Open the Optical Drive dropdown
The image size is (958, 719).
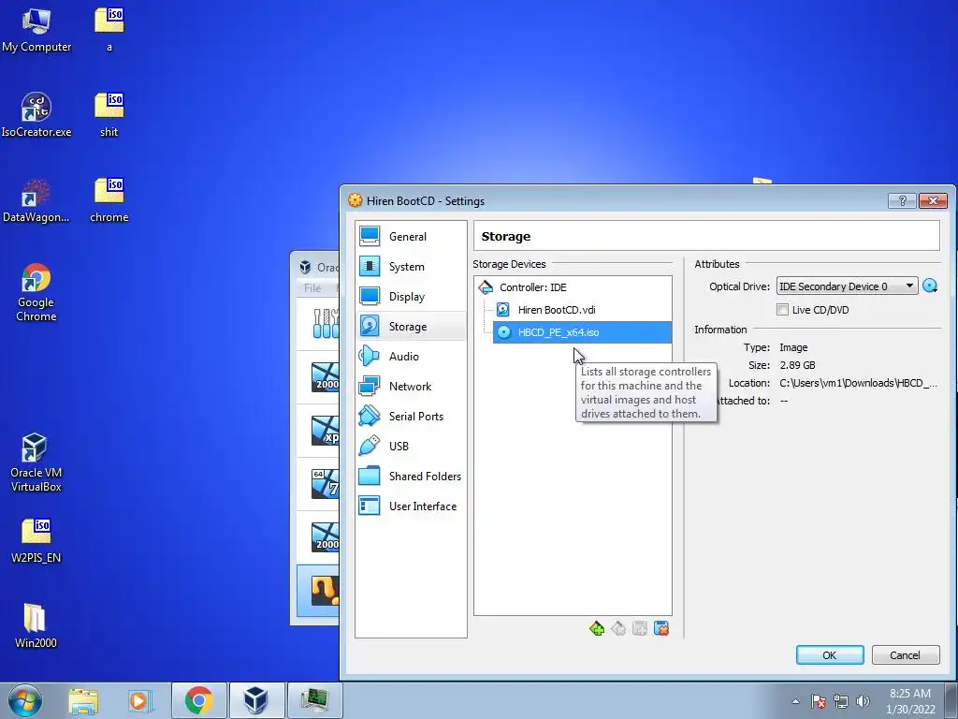pyautogui.click(x=847, y=286)
